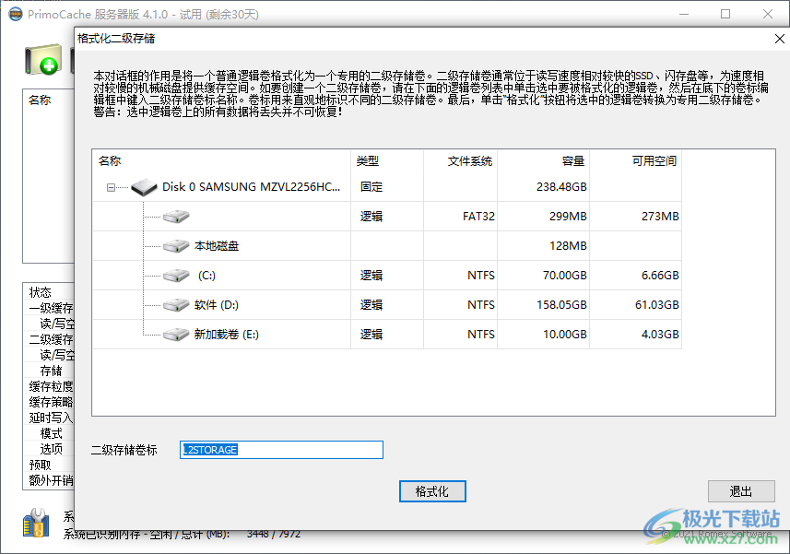This screenshot has width=790, height=554.
Task: Select the 本地磁盘 row label
Action: [217, 246]
